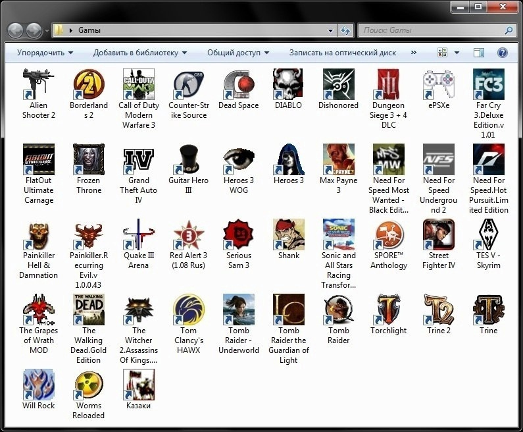Click The Walking Dead Gold Edition shortcut

click(88, 310)
